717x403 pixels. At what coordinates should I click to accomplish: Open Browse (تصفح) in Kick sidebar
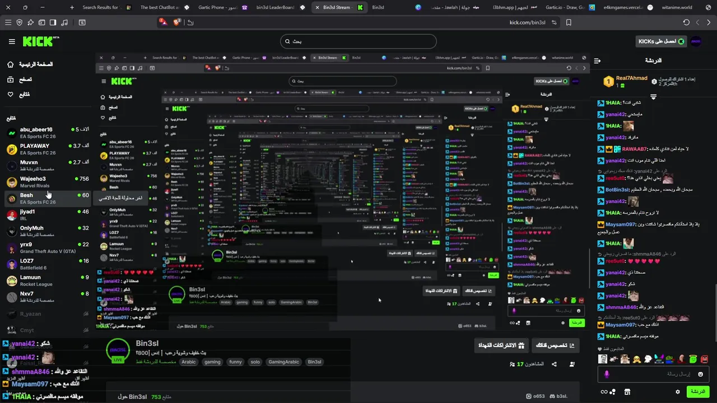(x=19, y=79)
